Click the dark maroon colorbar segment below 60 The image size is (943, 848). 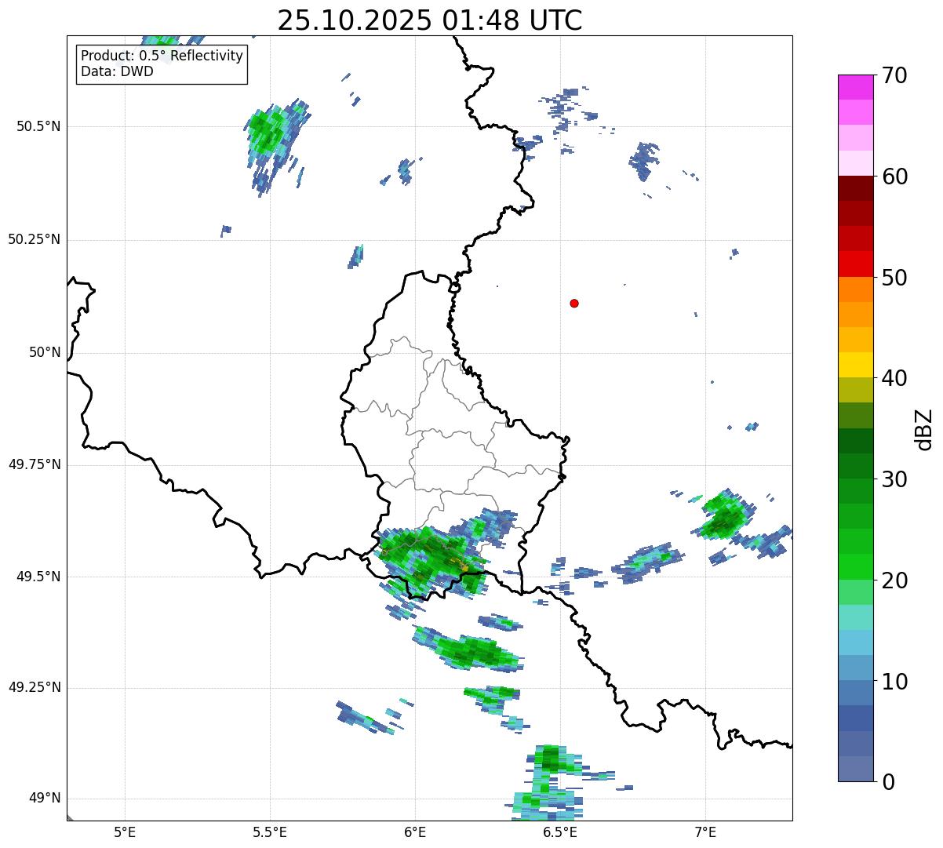855,188
